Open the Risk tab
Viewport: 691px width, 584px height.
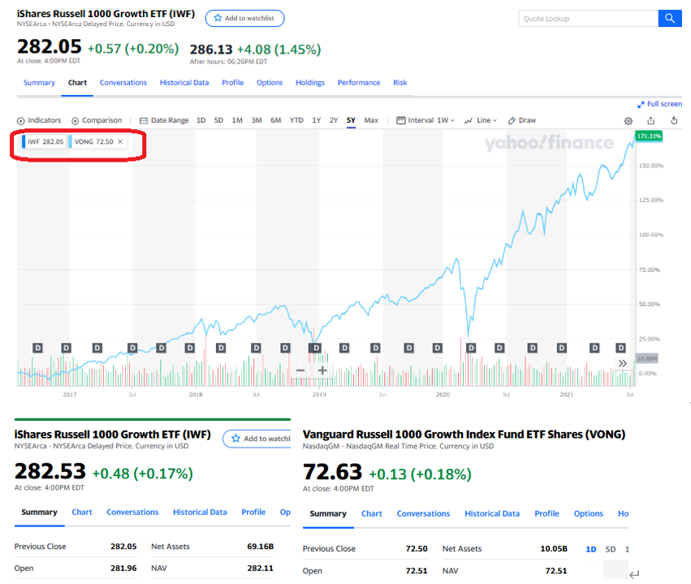[399, 82]
